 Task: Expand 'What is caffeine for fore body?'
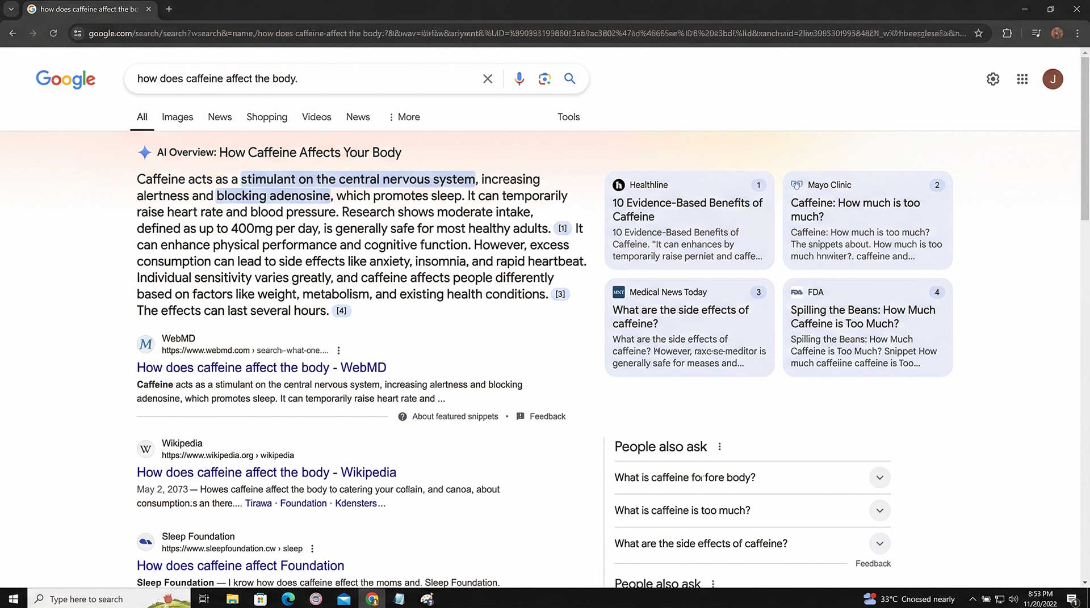879,478
